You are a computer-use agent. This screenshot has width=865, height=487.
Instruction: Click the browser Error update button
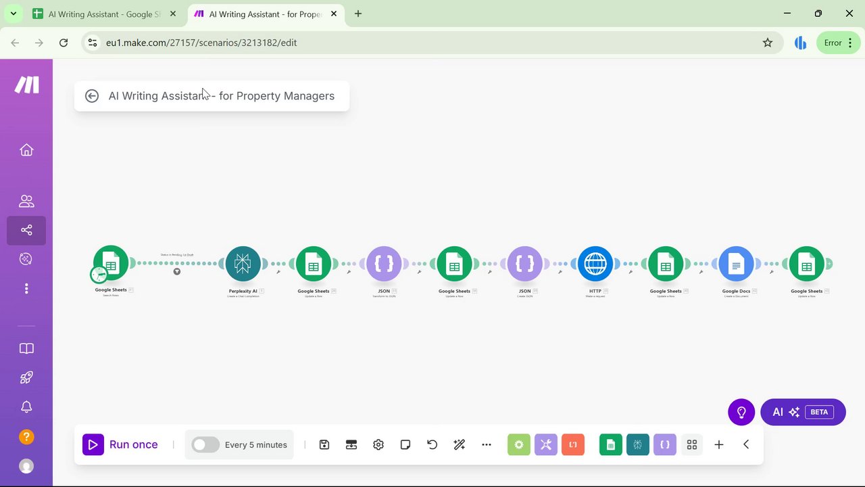click(839, 43)
